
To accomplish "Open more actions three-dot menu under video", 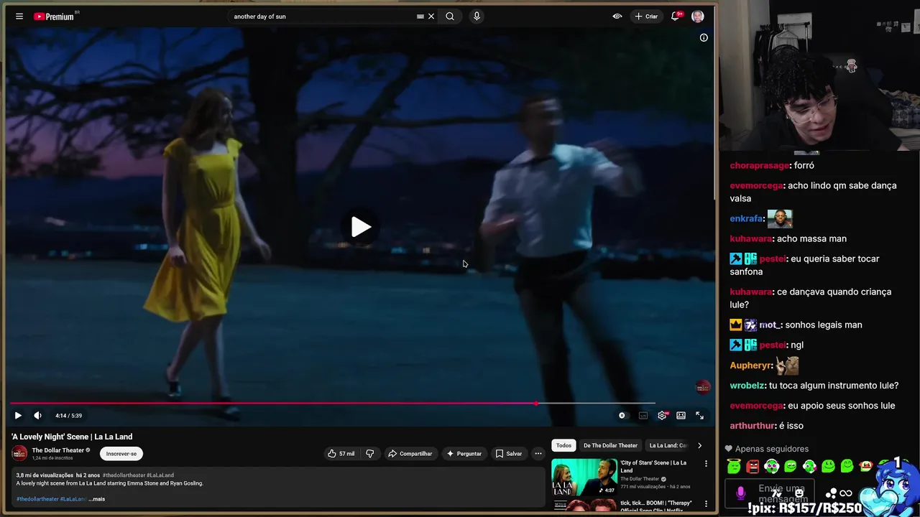I will (538, 454).
